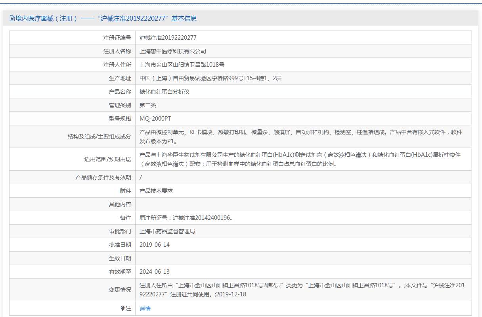Select the 变更情况 label
This screenshot has width=482, height=317.
[120, 290]
